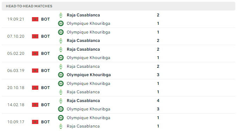Open Raja Casablanca team in 14.02.18 match
The image size is (237, 131).
pos(83,101)
